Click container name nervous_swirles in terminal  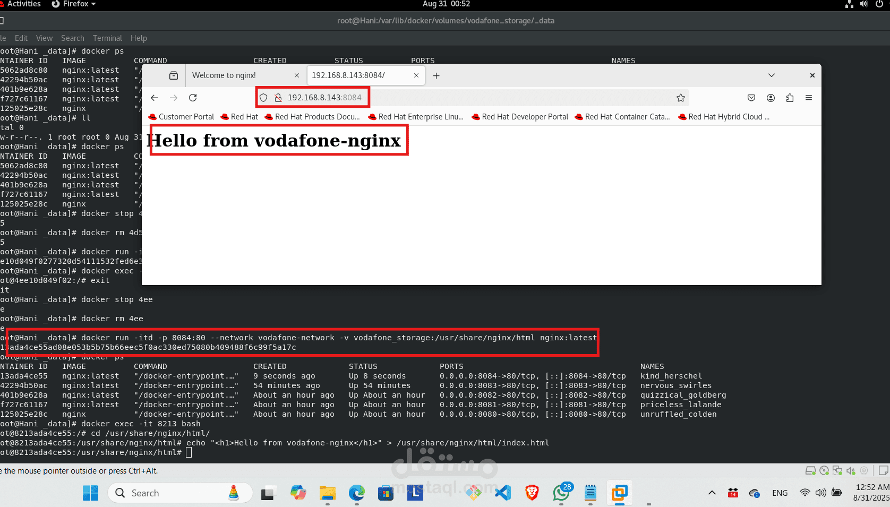tap(676, 385)
